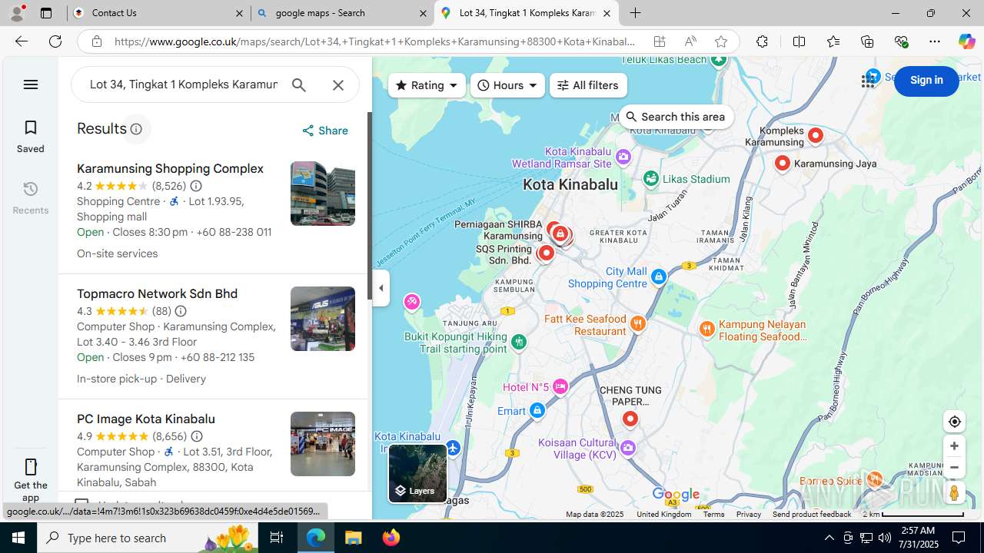984x553 pixels.
Task: Click the Kompleks Karamunsing map pin
Action: point(816,136)
